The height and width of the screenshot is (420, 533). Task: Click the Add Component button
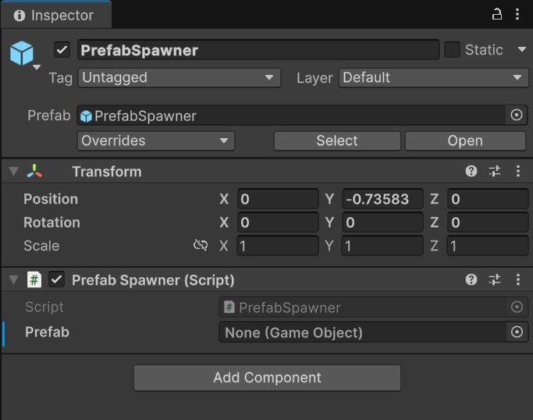[267, 378]
